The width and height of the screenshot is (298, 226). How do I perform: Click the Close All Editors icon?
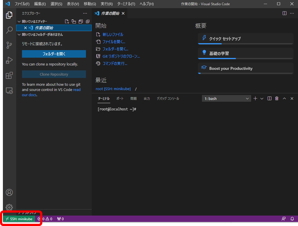click(x=88, y=21)
